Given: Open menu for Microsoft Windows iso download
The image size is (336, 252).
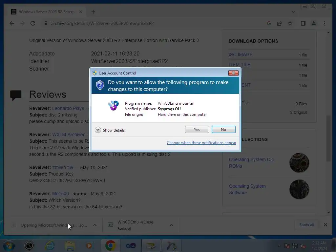Looking at the screenshot, I should 95,225.
